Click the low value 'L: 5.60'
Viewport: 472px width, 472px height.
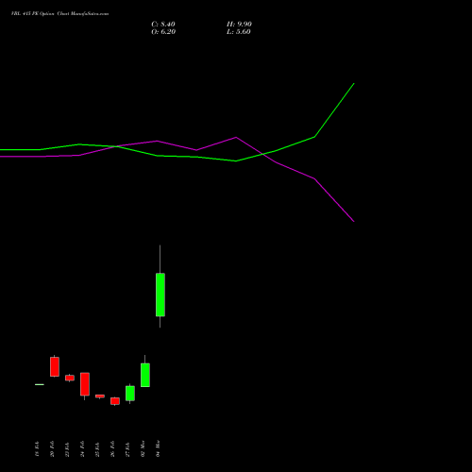point(239,32)
